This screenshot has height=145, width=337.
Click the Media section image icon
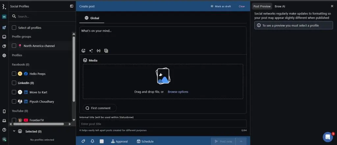(85, 60)
